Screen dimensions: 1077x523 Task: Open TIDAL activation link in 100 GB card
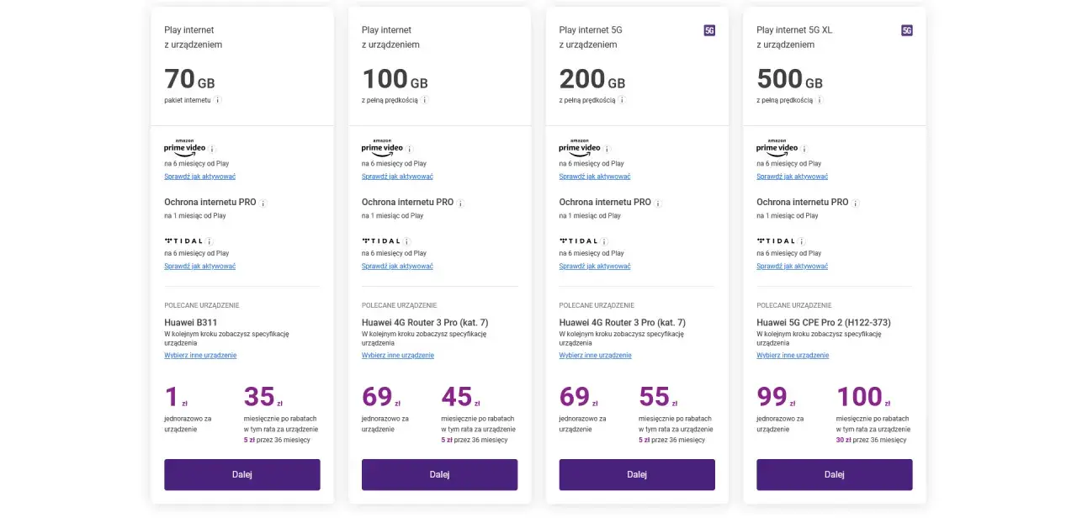point(397,267)
